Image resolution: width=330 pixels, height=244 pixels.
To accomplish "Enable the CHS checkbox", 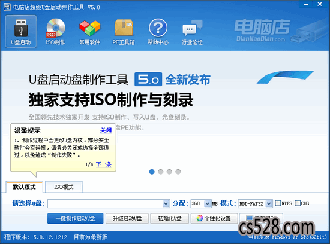I will click(298, 203).
